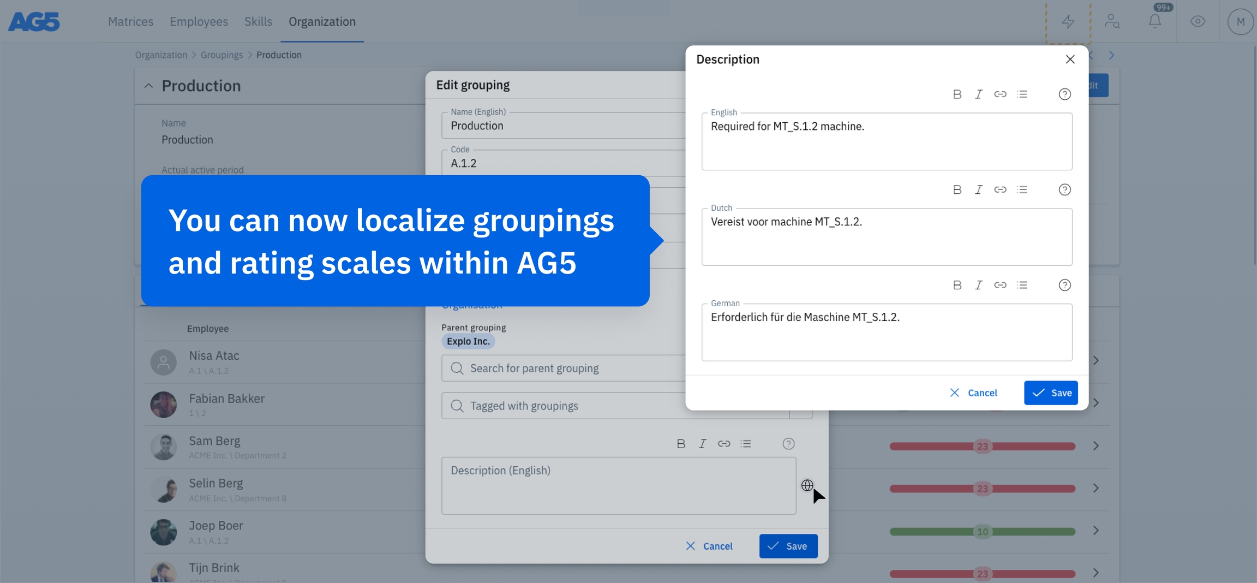1257x583 pixels.
Task: Collapse the Production section chevron
Action: (x=148, y=86)
